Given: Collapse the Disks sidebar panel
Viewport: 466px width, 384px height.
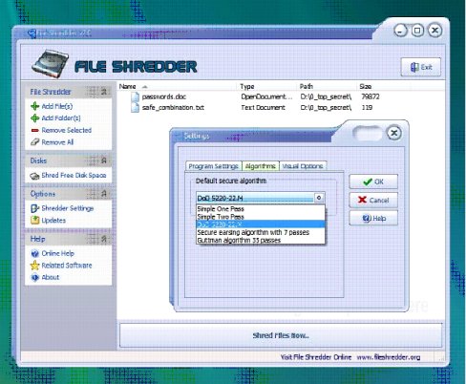Looking at the screenshot, I should tap(104, 160).
